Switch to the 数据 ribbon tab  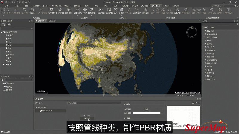(27, 6)
